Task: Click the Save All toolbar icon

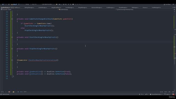Action: click(x=16, y=4)
